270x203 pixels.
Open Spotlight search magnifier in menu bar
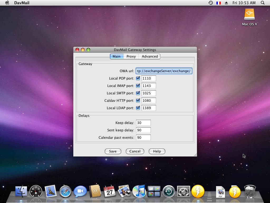tap(263, 3)
